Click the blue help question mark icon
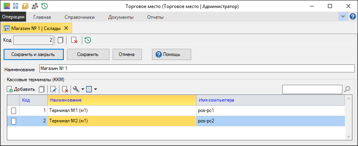Screen dimensions: 358x146 (x=353, y=17)
